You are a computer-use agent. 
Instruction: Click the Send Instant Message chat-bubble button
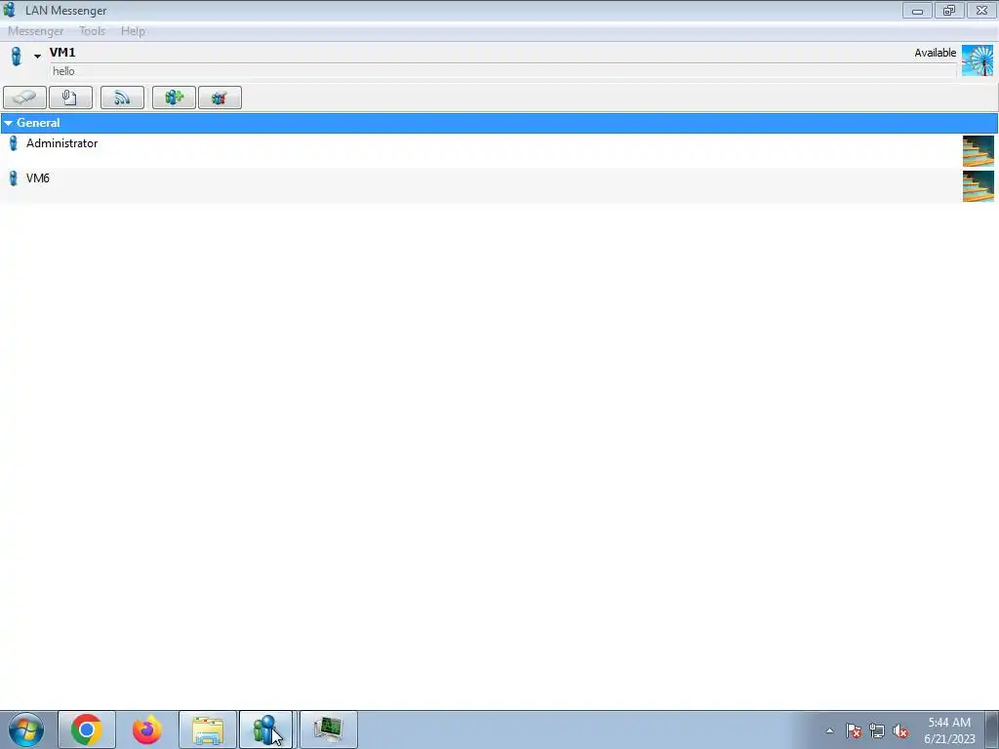[x=24, y=98]
